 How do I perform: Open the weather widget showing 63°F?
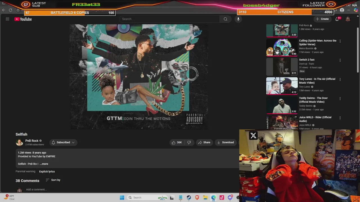tap(9, 197)
